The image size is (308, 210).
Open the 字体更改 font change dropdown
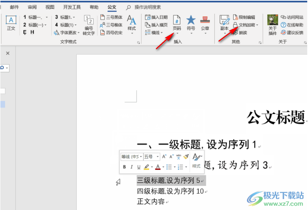[67, 33]
